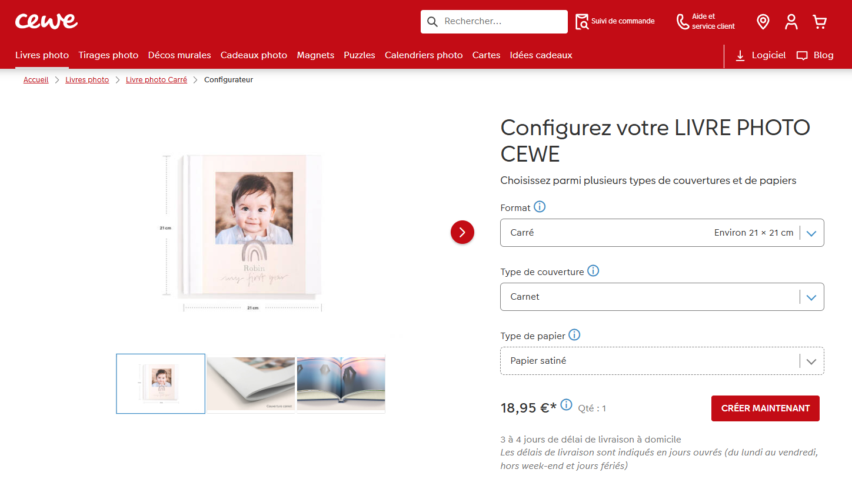The height and width of the screenshot is (496, 852).
Task: Click the CEWE logo
Action: (x=46, y=21)
